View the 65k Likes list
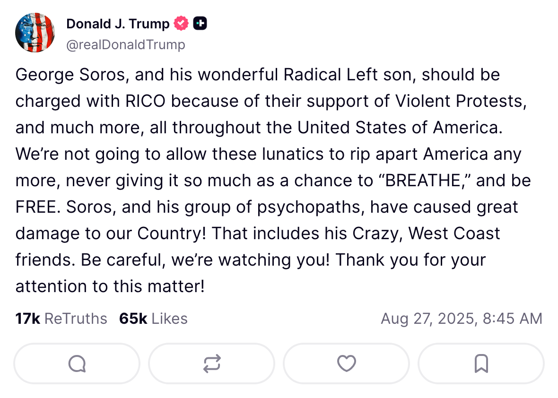558x398 pixels. pyautogui.click(x=153, y=319)
